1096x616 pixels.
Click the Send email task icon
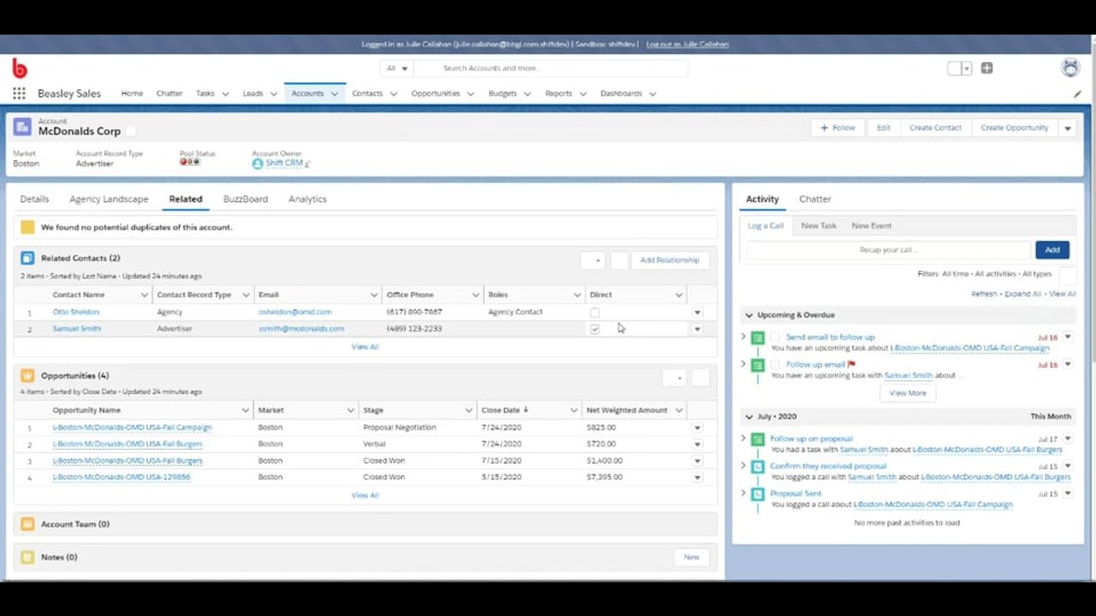click(758, 338)
